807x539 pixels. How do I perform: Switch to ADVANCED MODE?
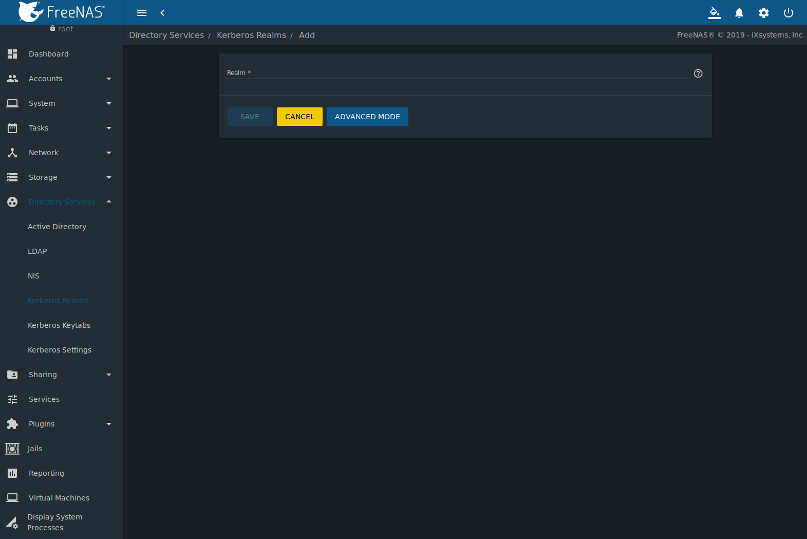[x=367, y=117]
